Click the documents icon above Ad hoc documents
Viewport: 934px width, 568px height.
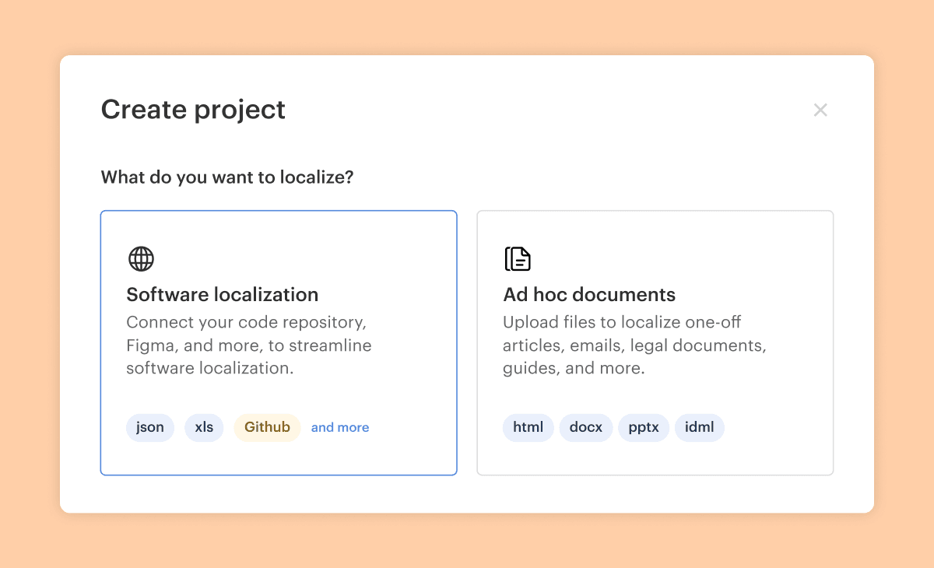tap(518, 258)
